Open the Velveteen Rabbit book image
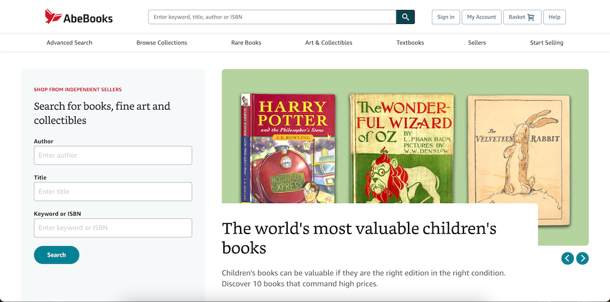This screenshot has width=610, height=302. tap(518, 149)
